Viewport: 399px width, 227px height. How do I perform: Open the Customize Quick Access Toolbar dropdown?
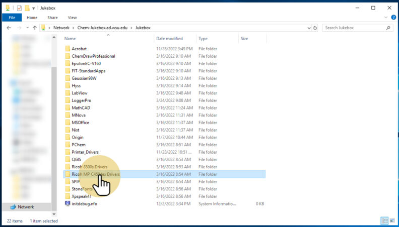[34, 8]
